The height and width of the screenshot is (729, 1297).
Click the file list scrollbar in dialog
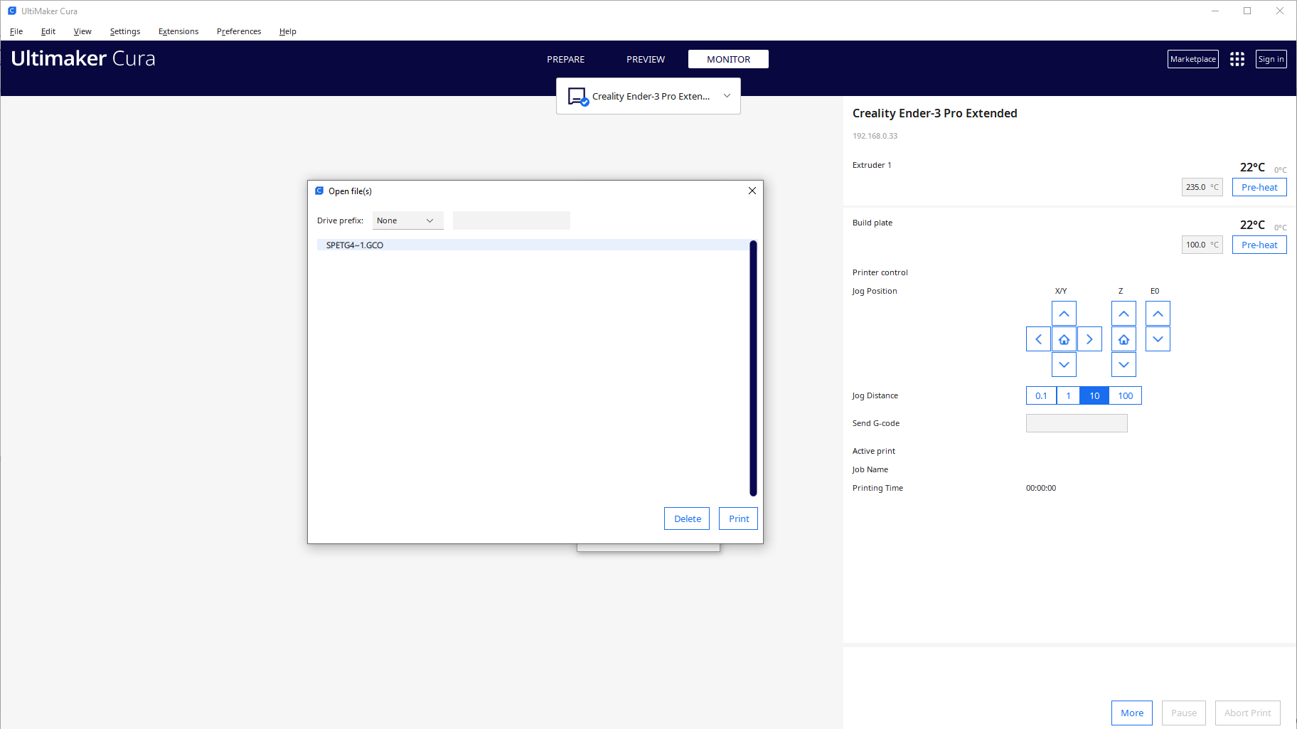(x=753, y=368)
